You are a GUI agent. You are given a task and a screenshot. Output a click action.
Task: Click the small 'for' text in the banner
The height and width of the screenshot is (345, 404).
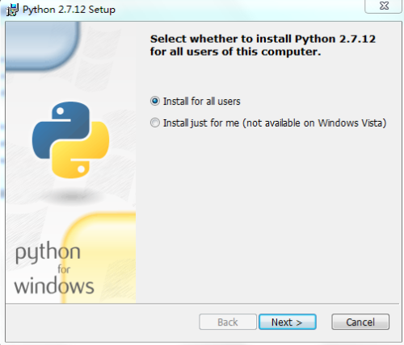(64, 269)
